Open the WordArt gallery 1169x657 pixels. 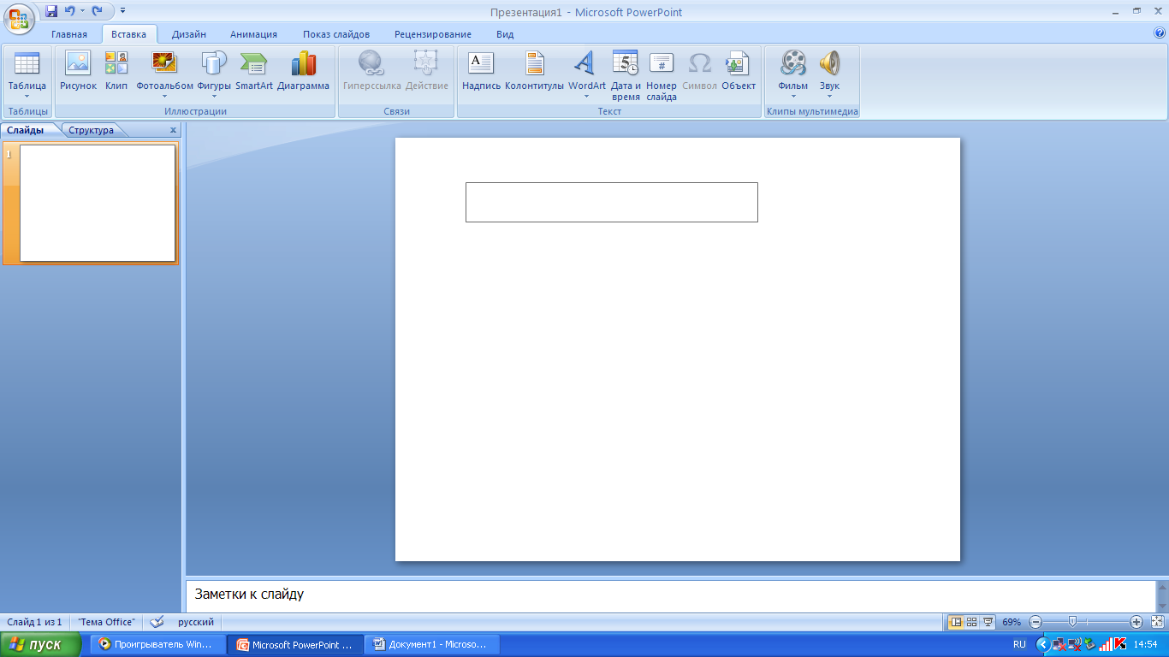point(586,74)
